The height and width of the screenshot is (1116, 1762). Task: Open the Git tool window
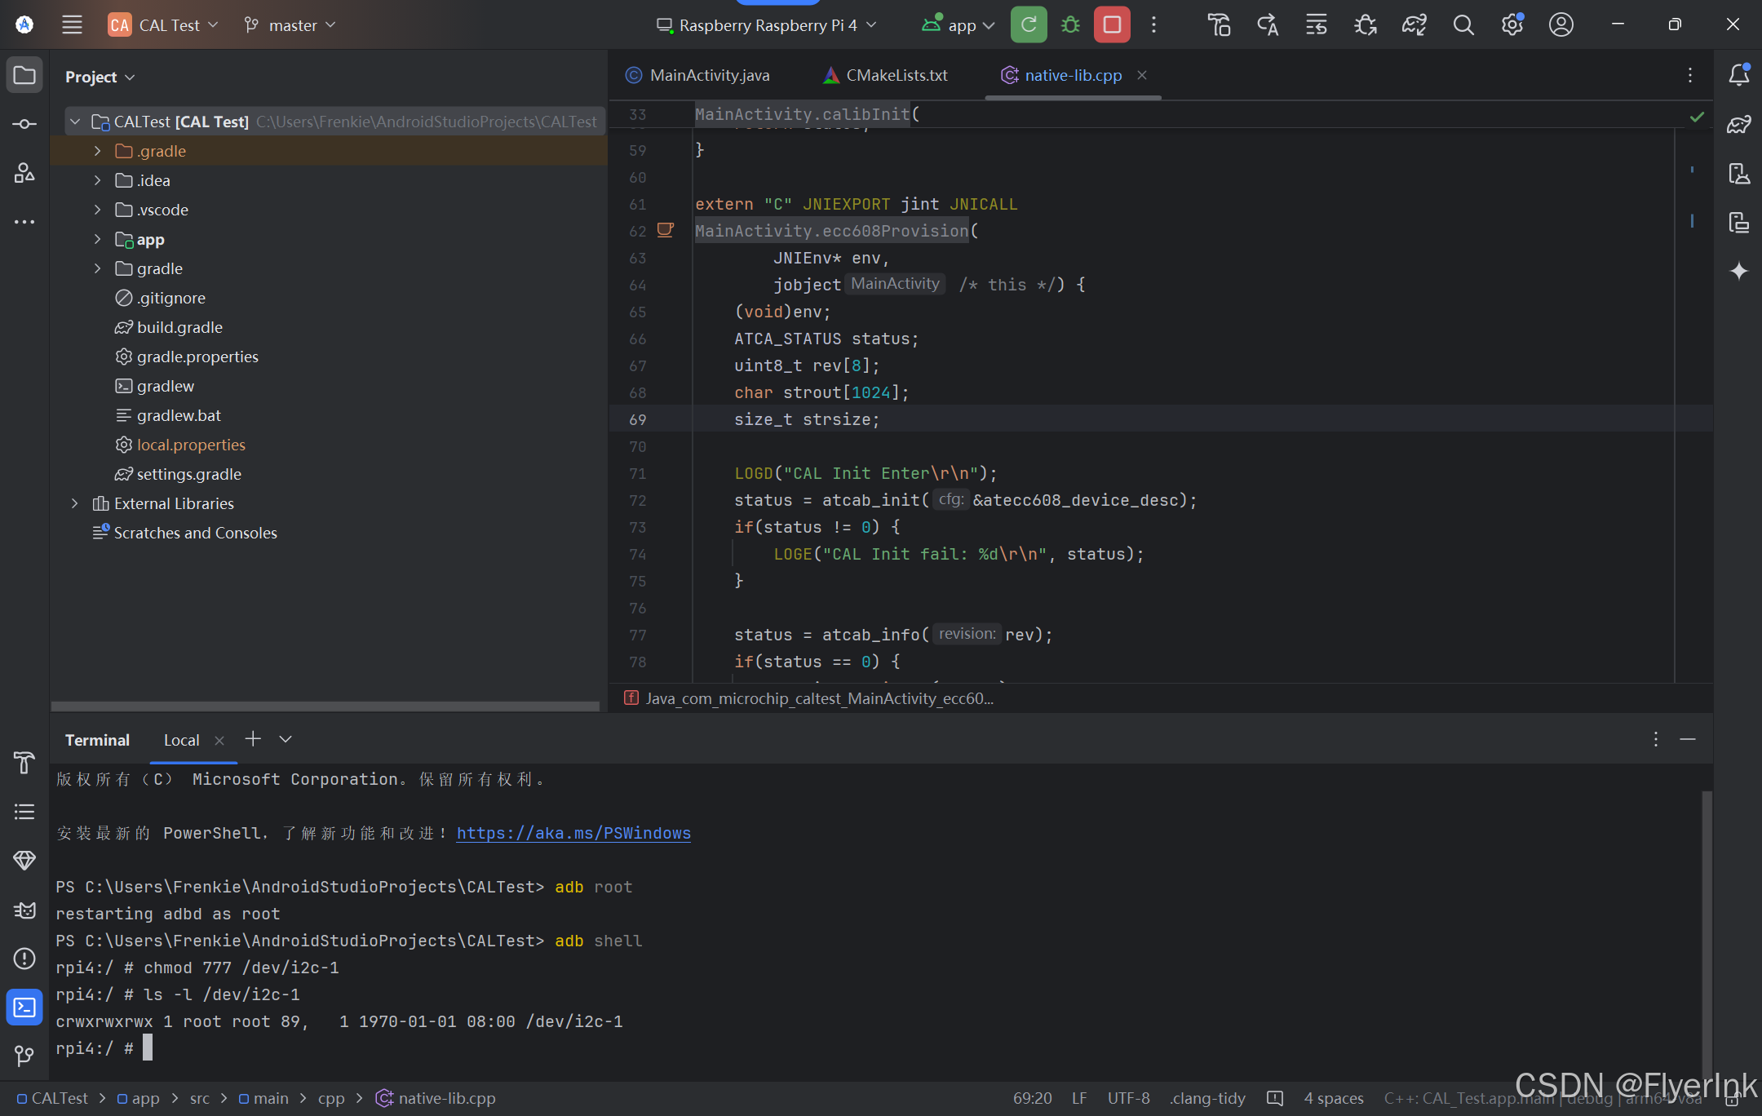coord(24,1056)
